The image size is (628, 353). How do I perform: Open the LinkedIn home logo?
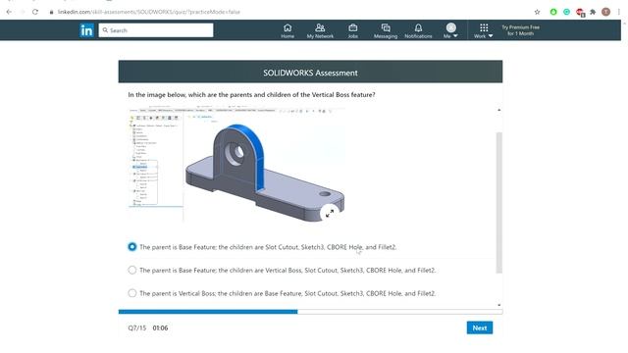tap(86, 30)
